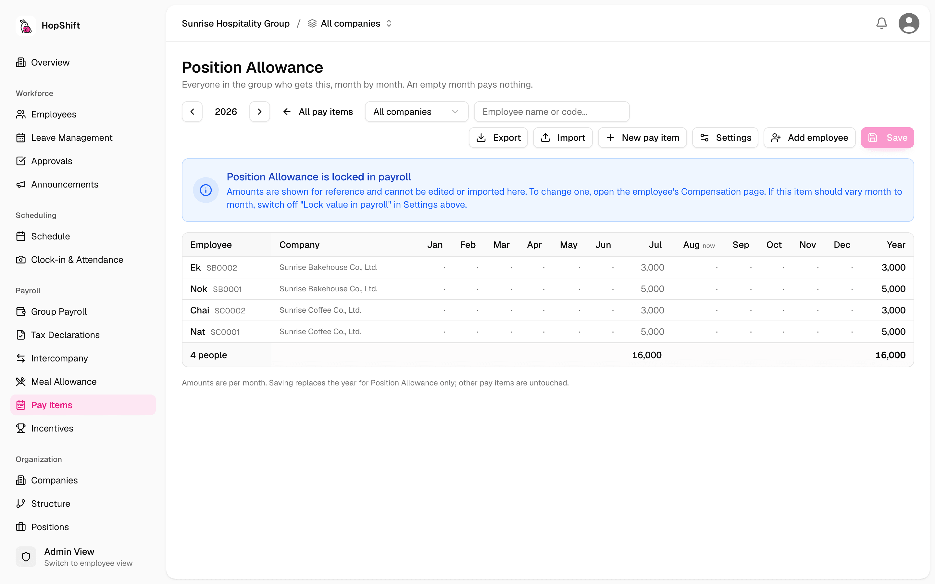
Task: Select employee row Nok SB0001
Action: 548,289
